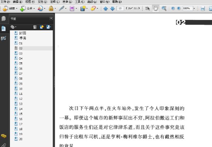The height and width of the screenshot is (147, 212).
Task: Go to previous page with up arrow
Action: 105,8
